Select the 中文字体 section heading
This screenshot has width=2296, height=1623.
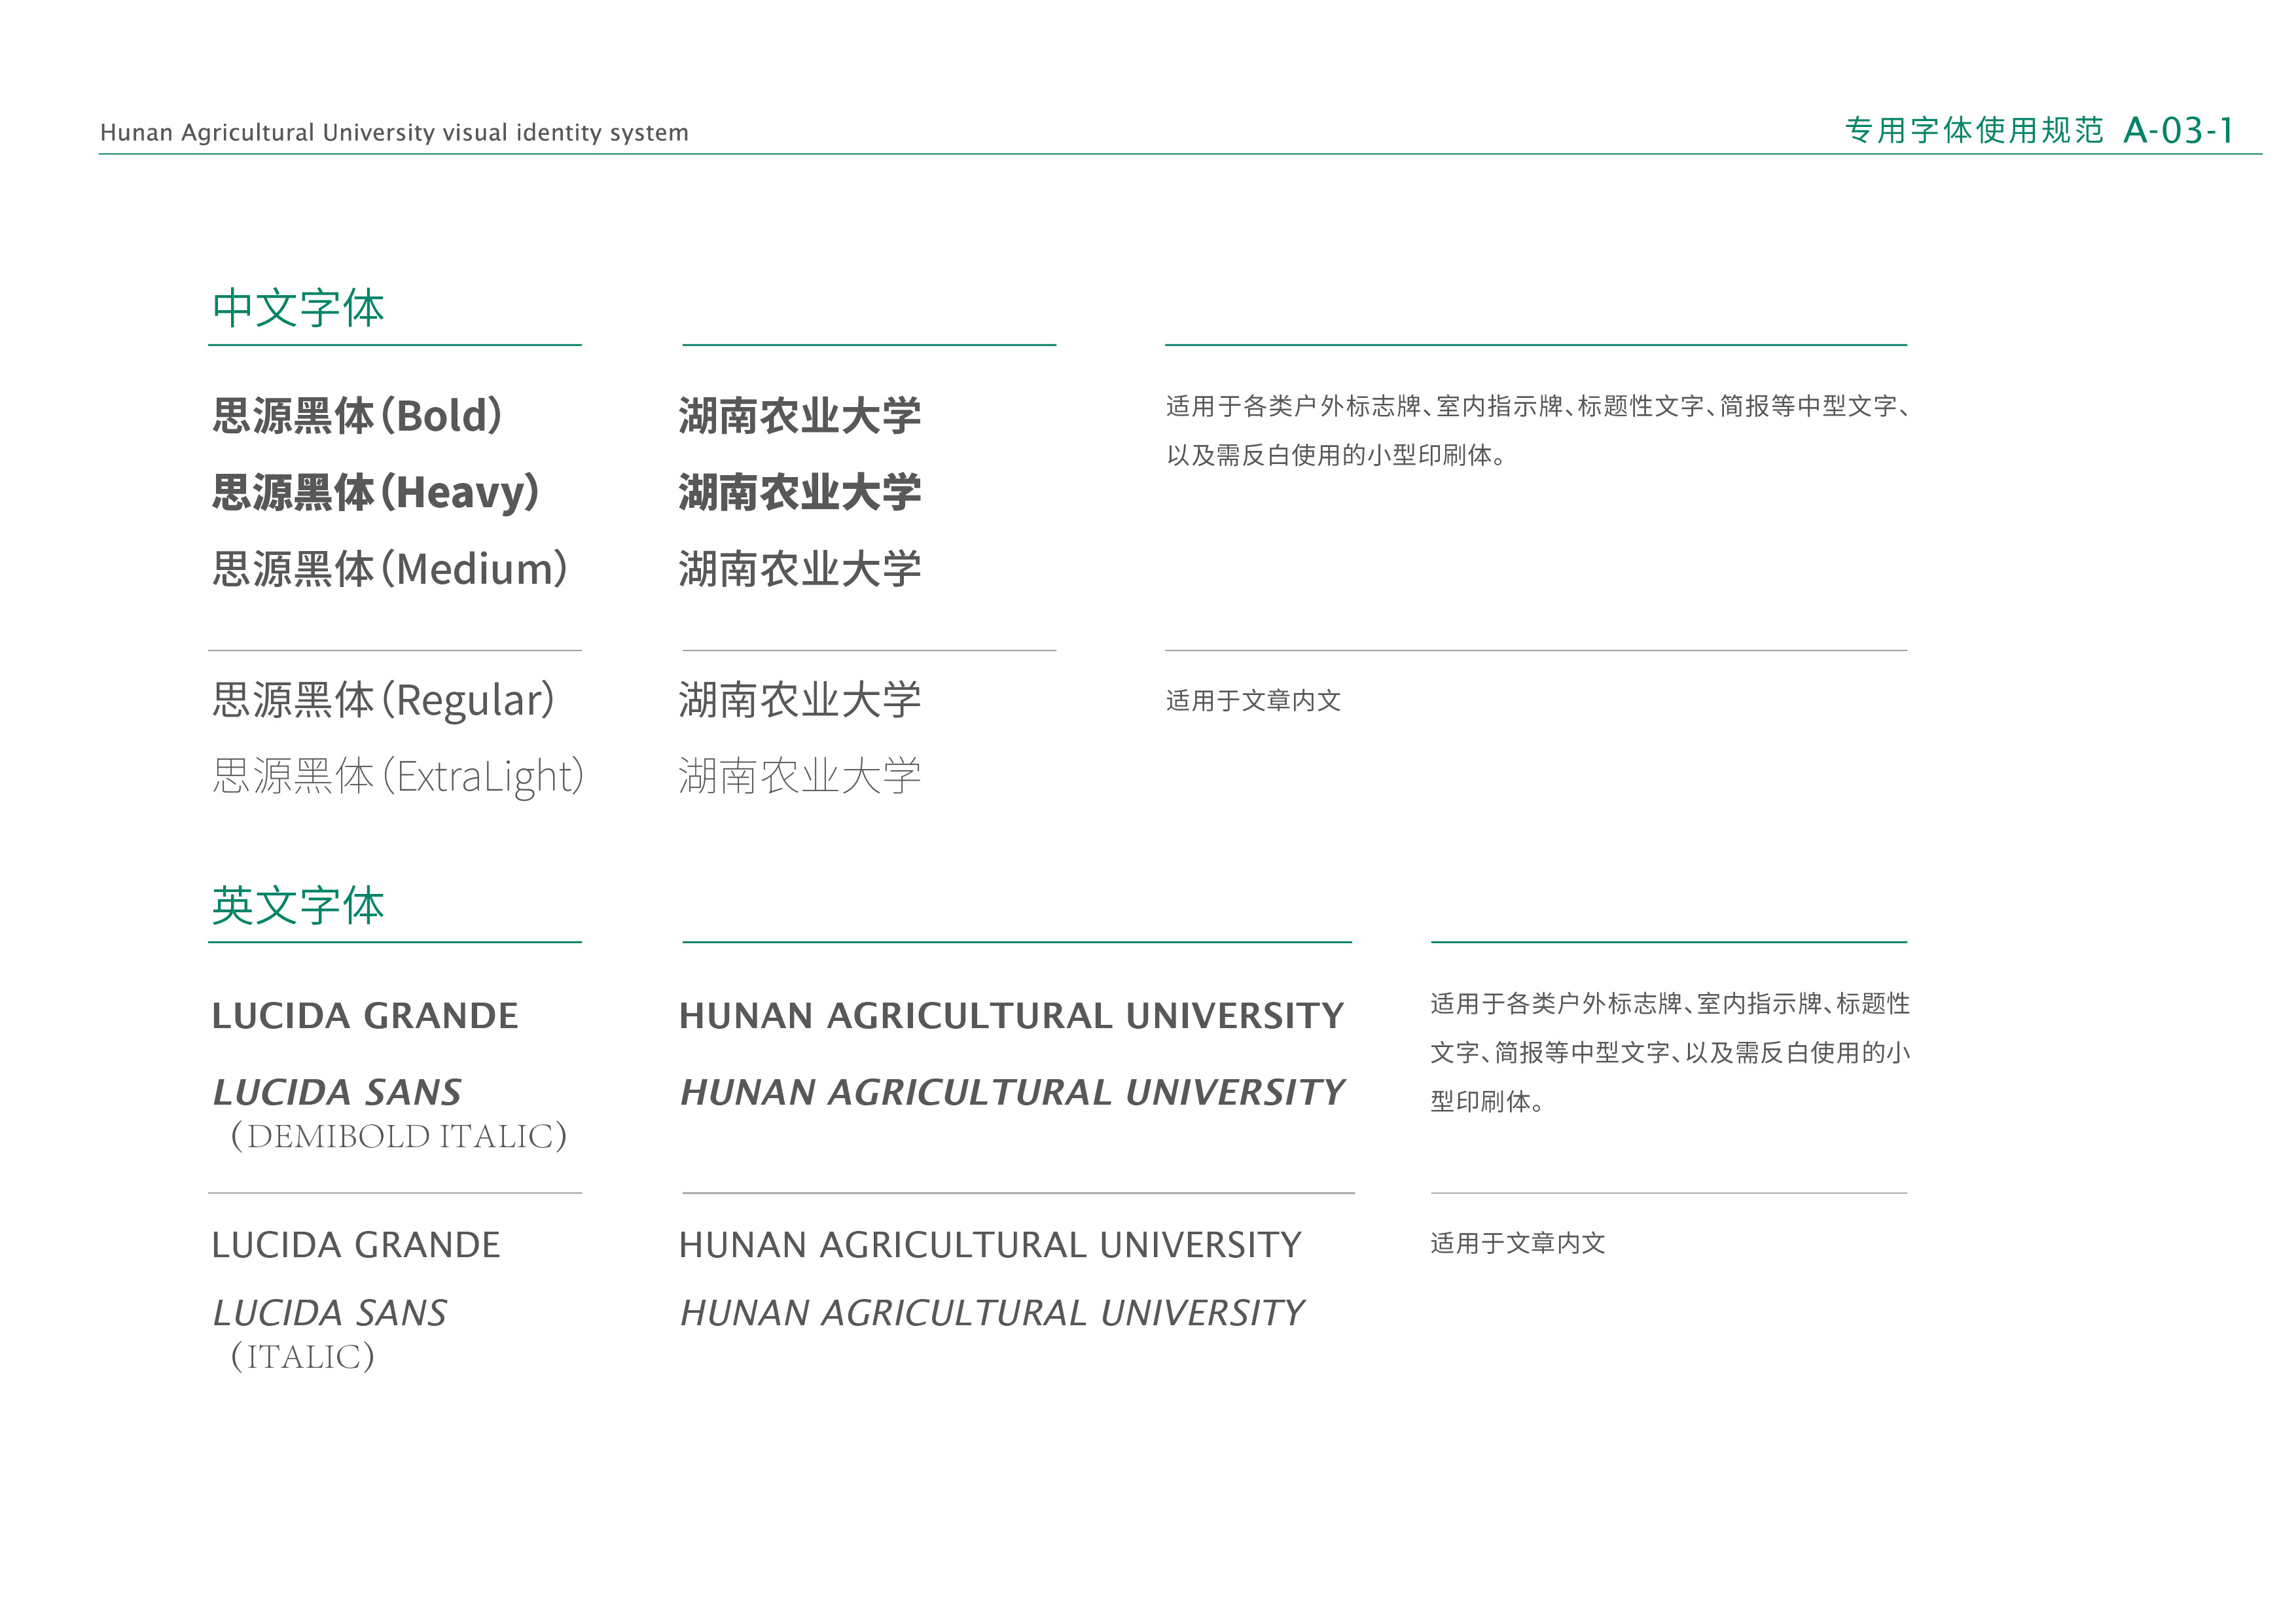coord(298,308)
